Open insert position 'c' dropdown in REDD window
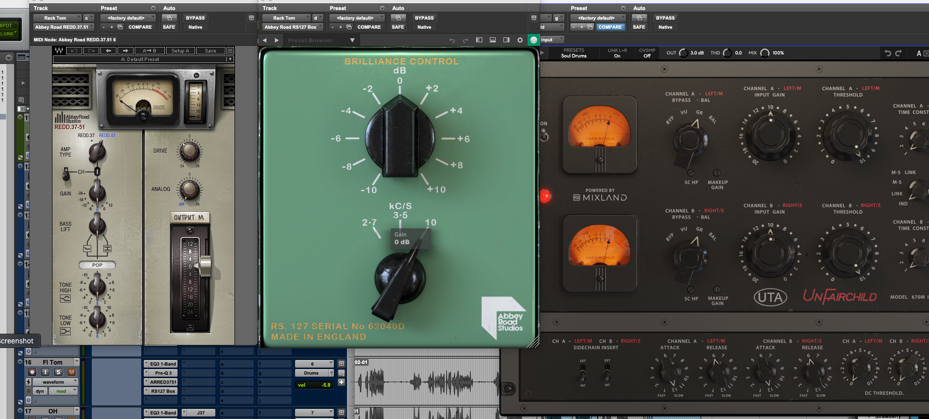This screenshot has height=419, width=929. click(x=89, y=18)
